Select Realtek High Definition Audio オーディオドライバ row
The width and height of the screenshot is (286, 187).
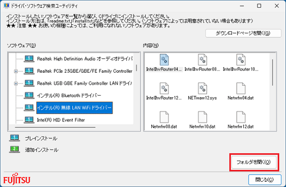pos(85,59)
